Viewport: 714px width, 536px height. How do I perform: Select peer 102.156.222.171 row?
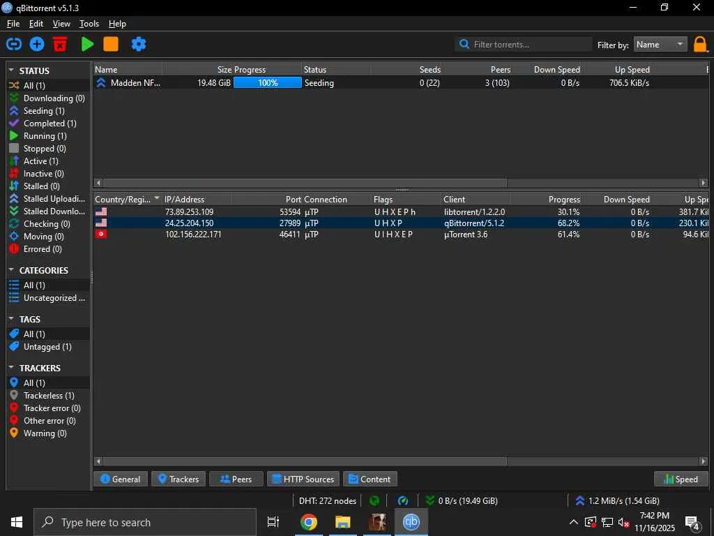coord(401,234)
